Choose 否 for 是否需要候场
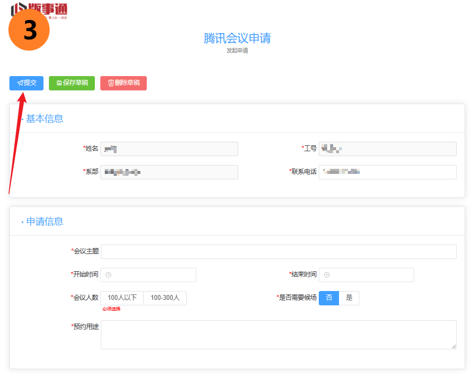Image resolution: width=470 pixels, height=375 pixels. pyautogui.click(x=329, y=298)
